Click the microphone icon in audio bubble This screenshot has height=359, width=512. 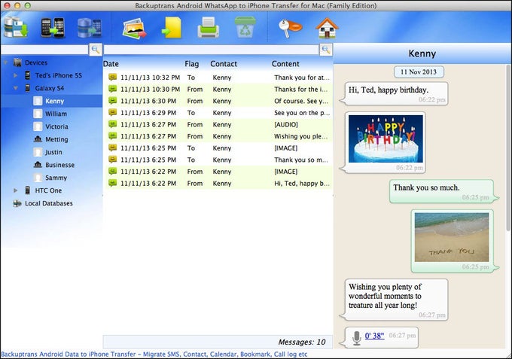(357, 338)
